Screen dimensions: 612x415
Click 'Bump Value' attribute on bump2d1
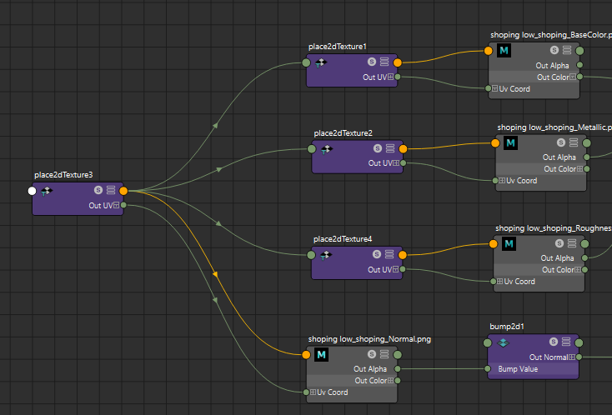pyautogui.click(x=518, y=368)
